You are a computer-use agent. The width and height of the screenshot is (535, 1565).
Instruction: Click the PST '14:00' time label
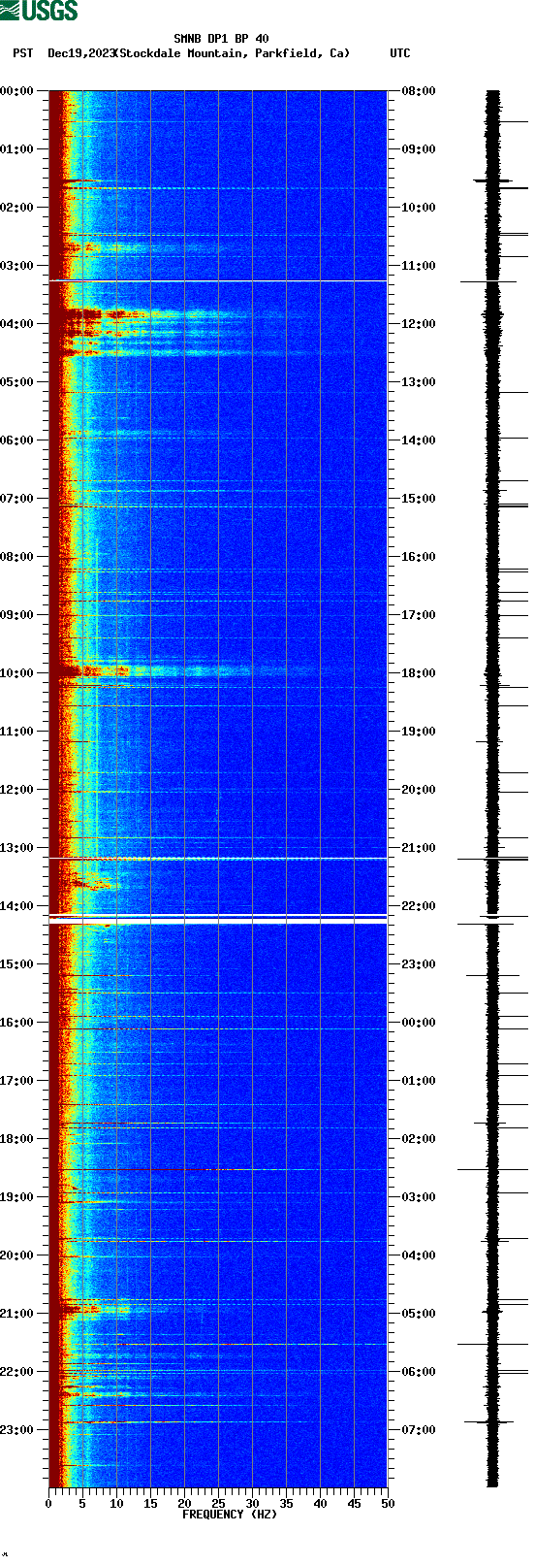[17, 906]
